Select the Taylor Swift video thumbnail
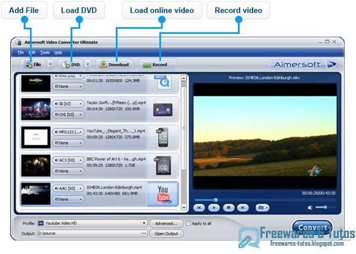This screenshot has width=356, height=254. [x=36, y=109]
